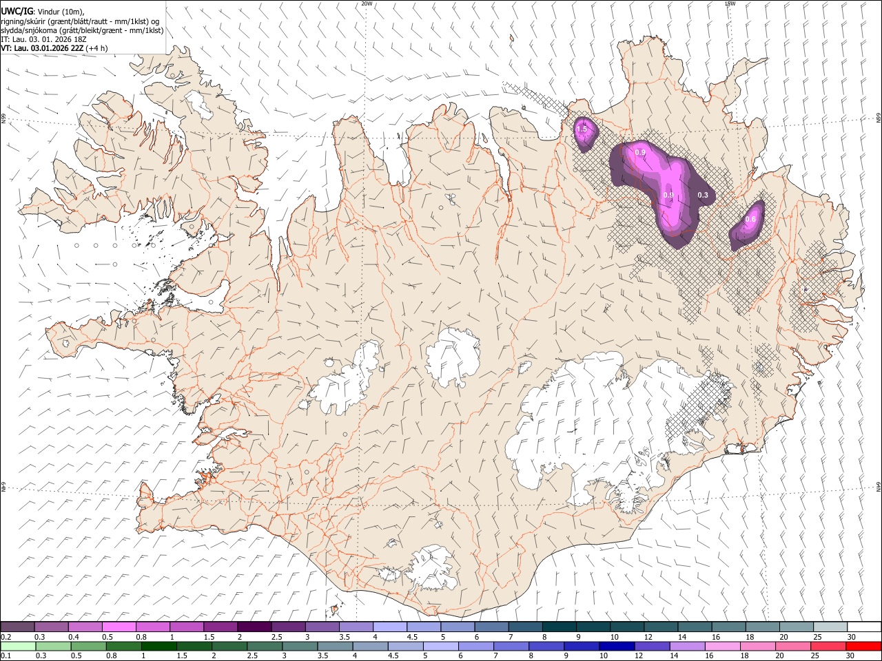The width and height of the screenshot is (882, 661).
Task: Click the deep navy 10–12 rain legend swatch
Action: pyautogui.click(x=617, y=646)
